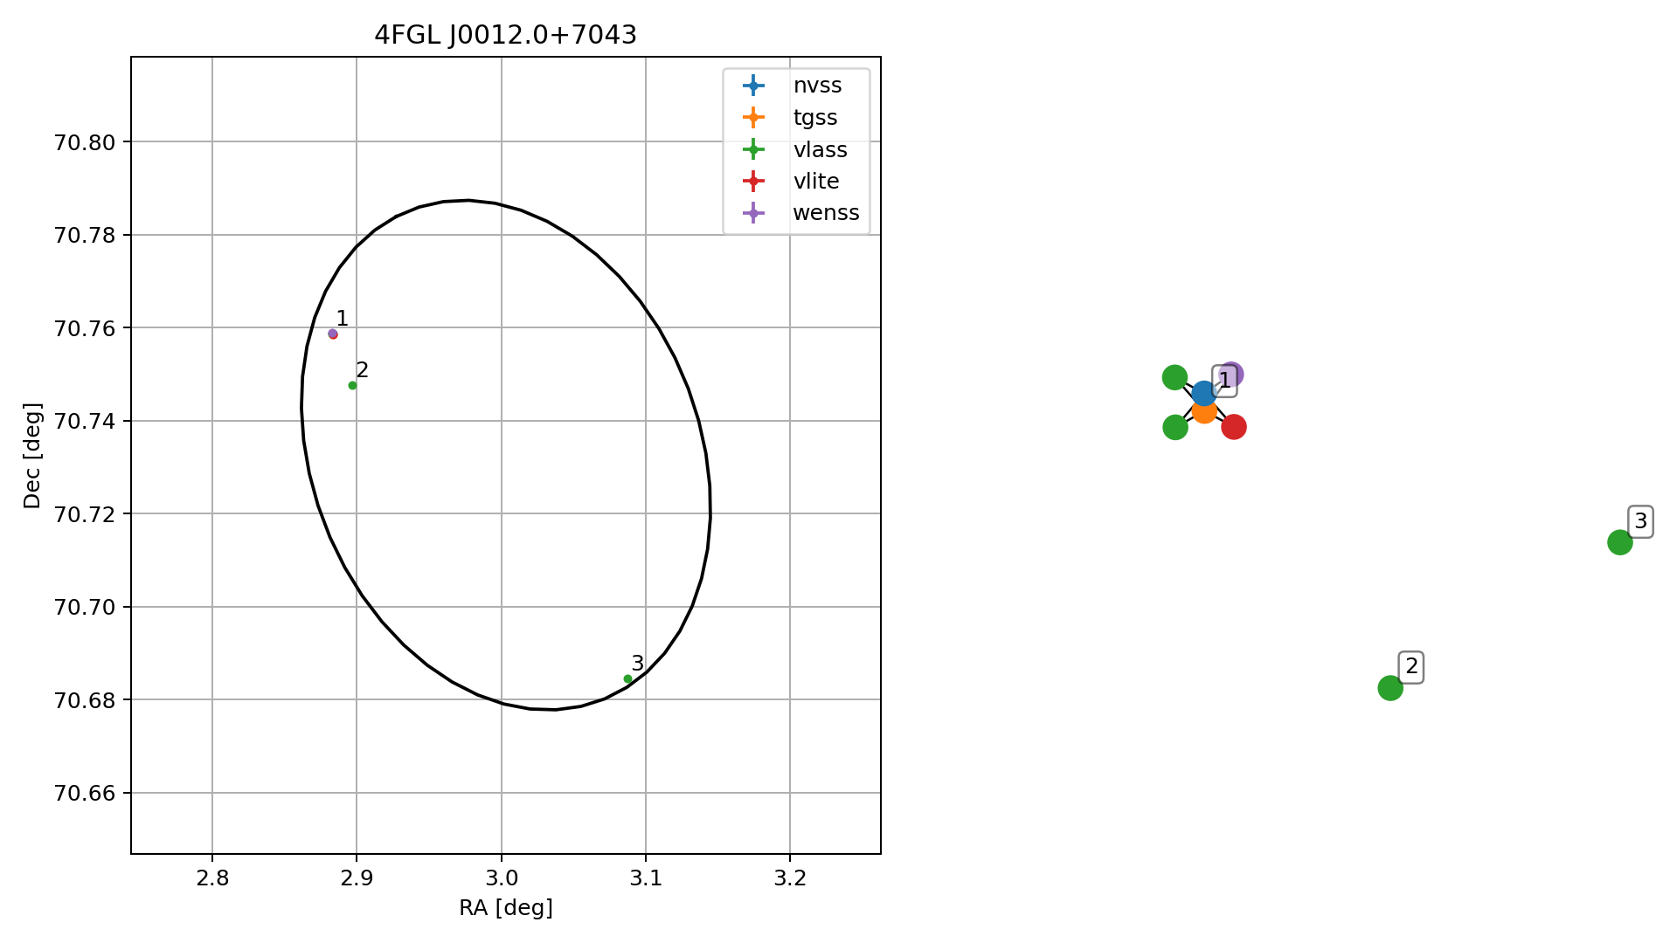Click the label '1' above the first source
The width and height of the screenshot is (1677, 943).
pyautogui.click(x=342, y=319)
